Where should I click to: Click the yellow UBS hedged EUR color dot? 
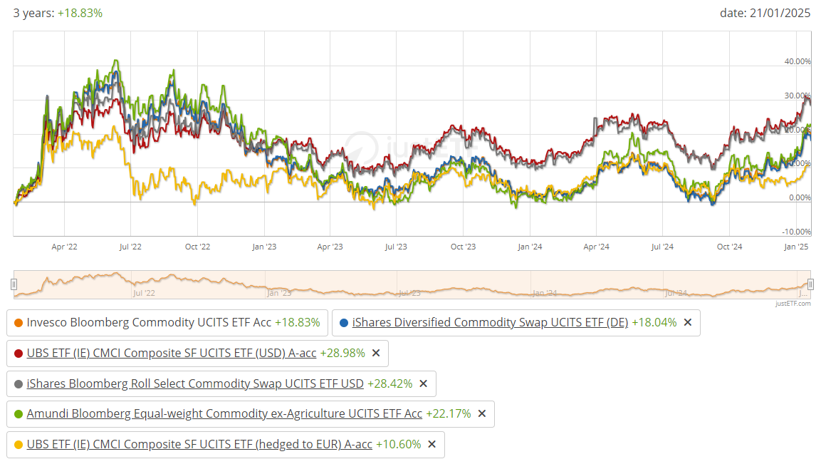pyautogui.click(x=19, y=445)
